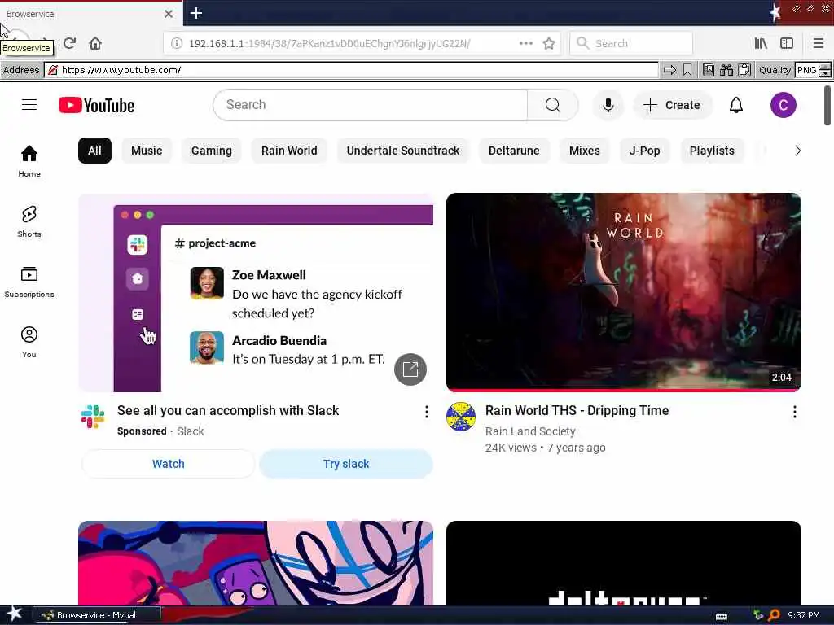Screen dimensions: 834x625
Task: Open See all you can accomplish with Slack
Action: [x=228, y=410]
